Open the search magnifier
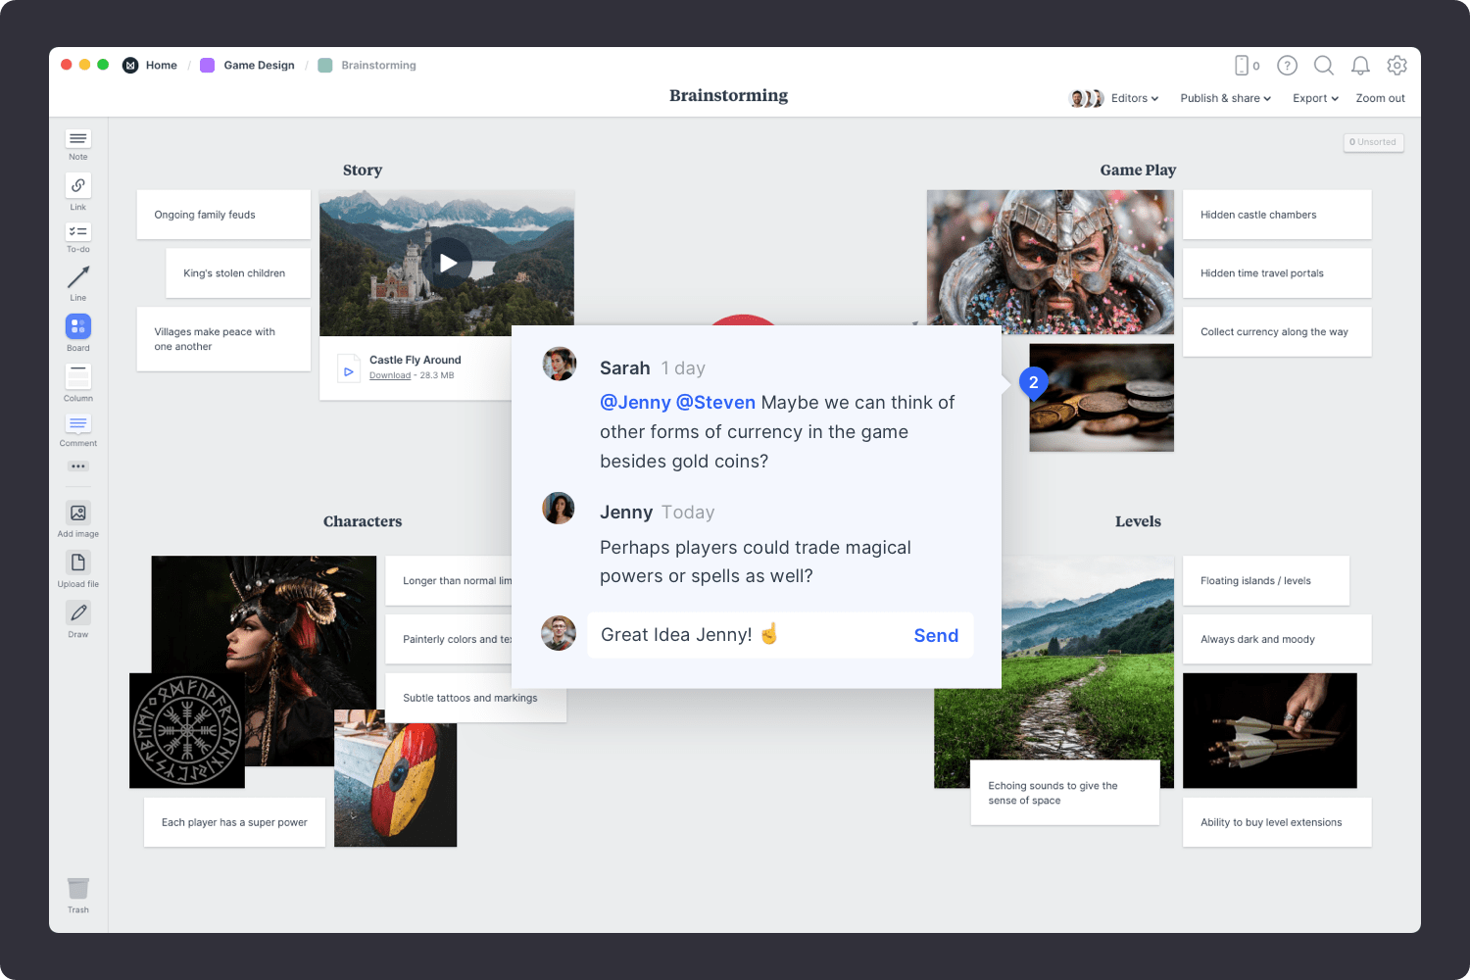The image size is (1470, 980). [x=1323, y=66]
